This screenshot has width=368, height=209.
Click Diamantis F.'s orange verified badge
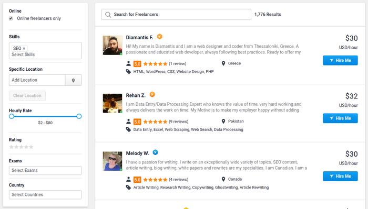click(x=160, y=37)
